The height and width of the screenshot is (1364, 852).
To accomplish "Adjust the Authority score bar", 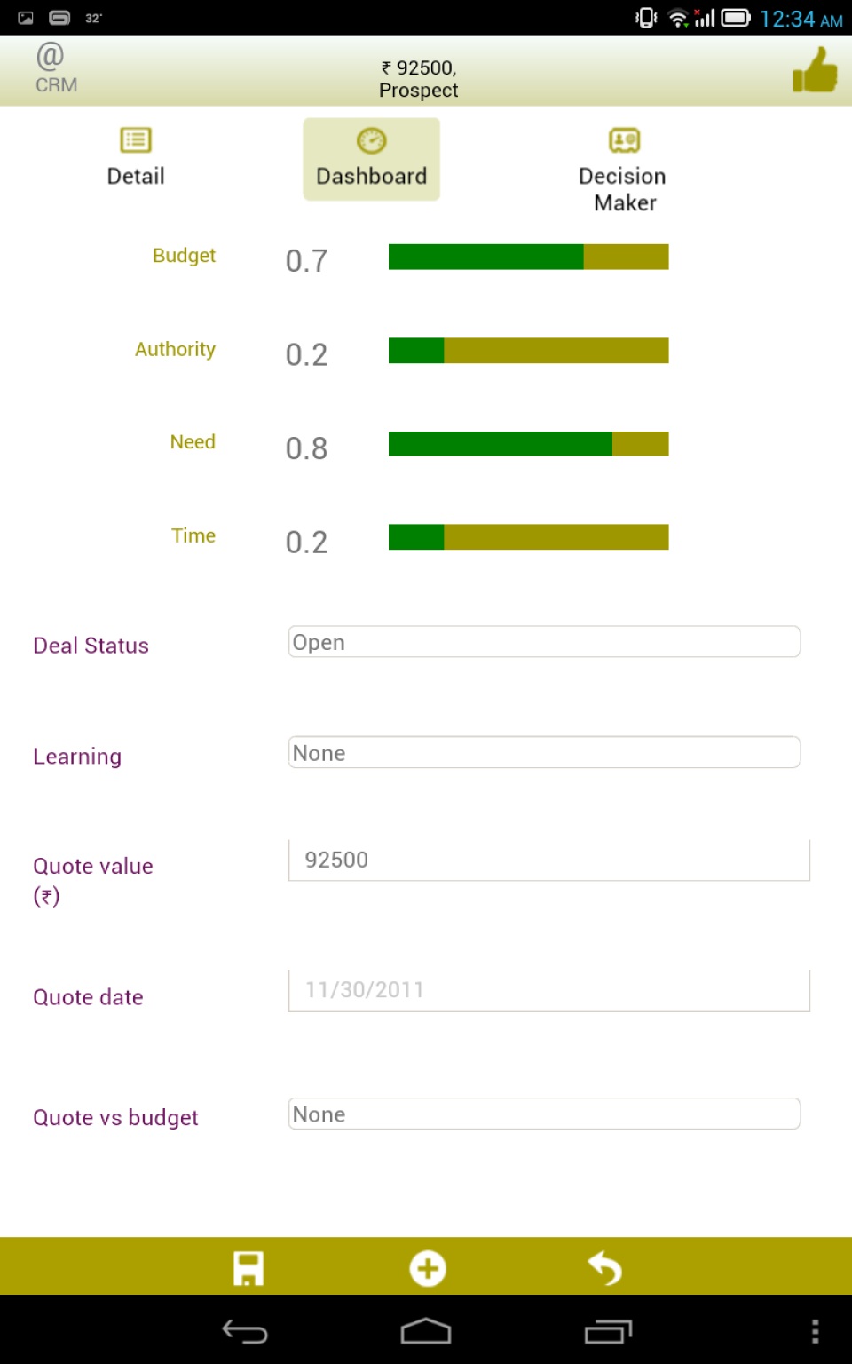I will [529, 351].
